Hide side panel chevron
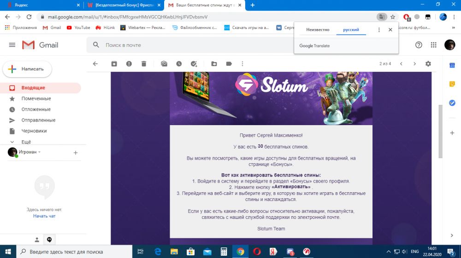 pyautogui.click(x=452, y=235)
